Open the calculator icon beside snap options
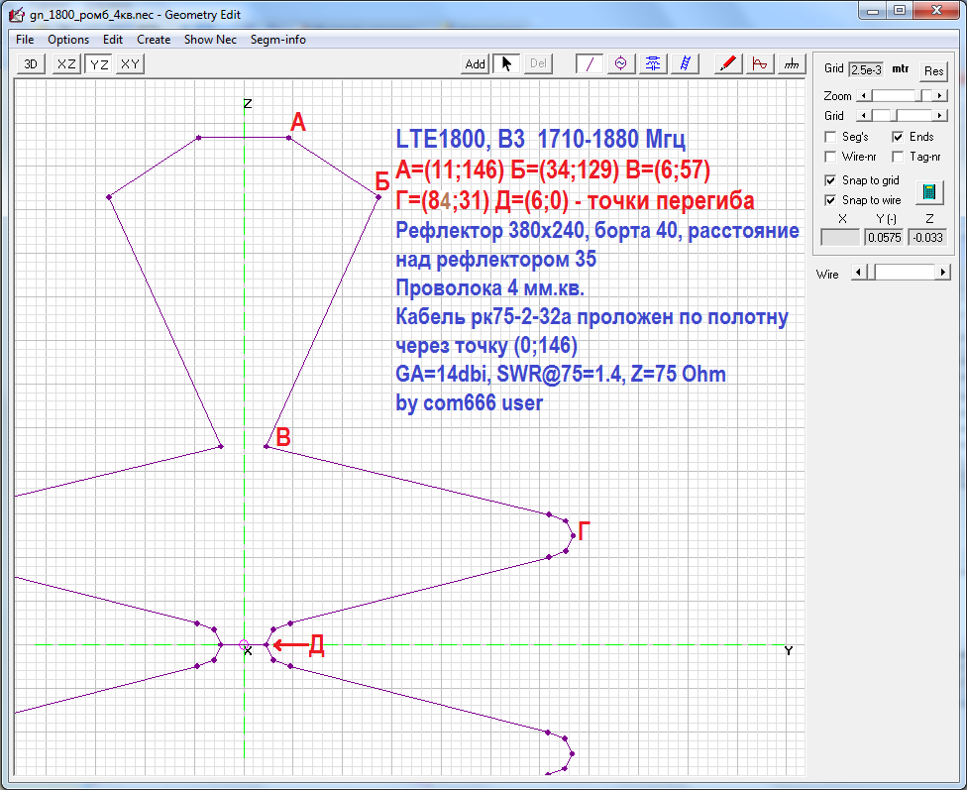The width and height of the screenshot is (967, 790). point(928,191)
